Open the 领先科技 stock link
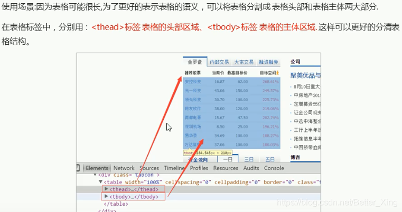 coord(193,100)
